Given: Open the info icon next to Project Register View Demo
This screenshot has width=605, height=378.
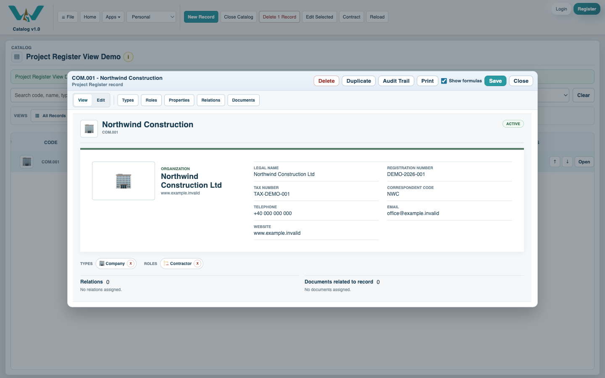Looking at the screenshot, I should click(x=128, y=57).
